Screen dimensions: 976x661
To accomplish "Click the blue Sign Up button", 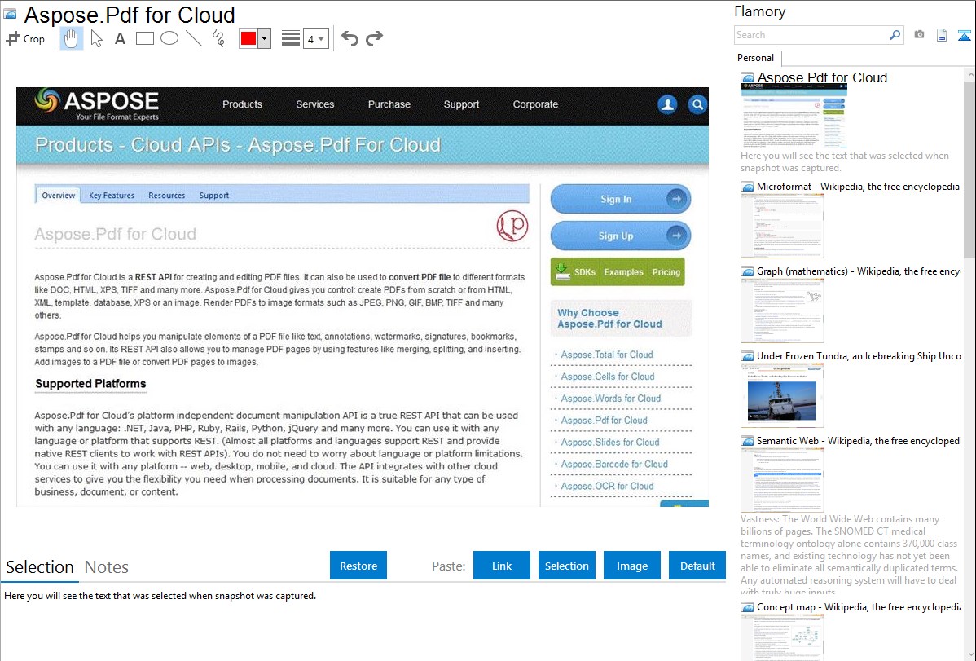I will pyautogui.click(x=621, y=236).
